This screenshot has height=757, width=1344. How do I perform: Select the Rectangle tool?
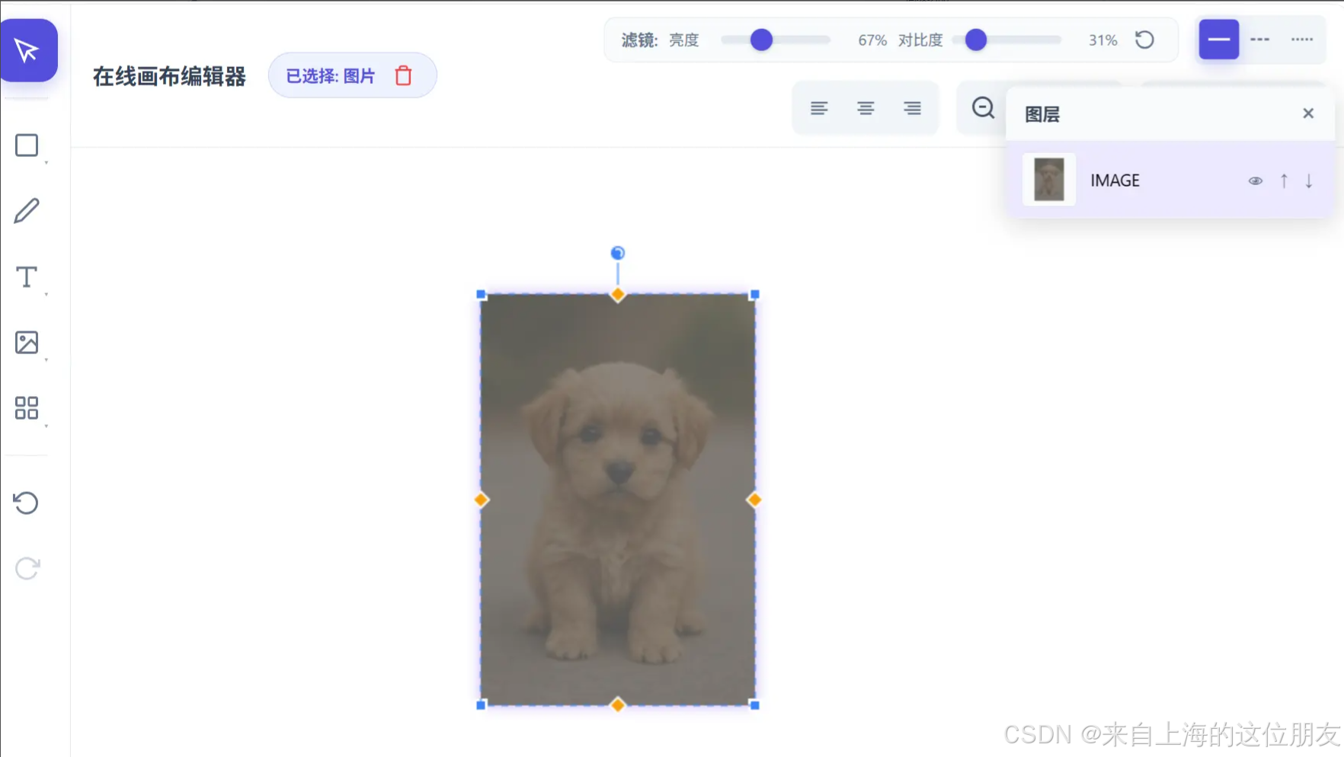point(27,145)
